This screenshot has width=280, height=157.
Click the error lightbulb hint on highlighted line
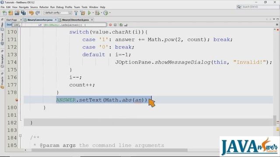17,100
